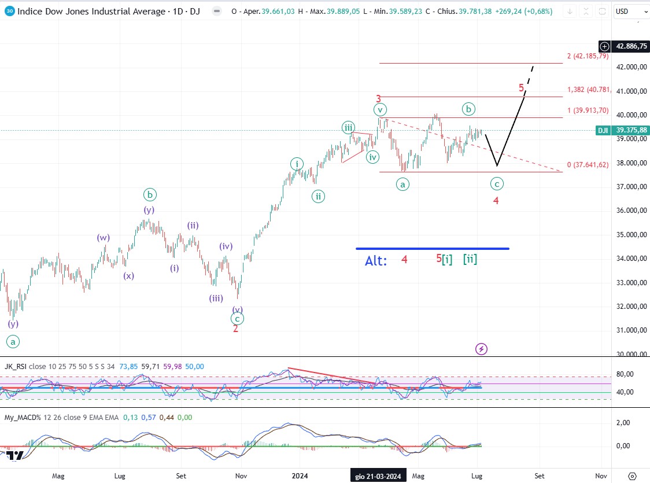Open the USD currency dropdown
The height and width of the screenshot is (483, 650).
click(631, 11)
